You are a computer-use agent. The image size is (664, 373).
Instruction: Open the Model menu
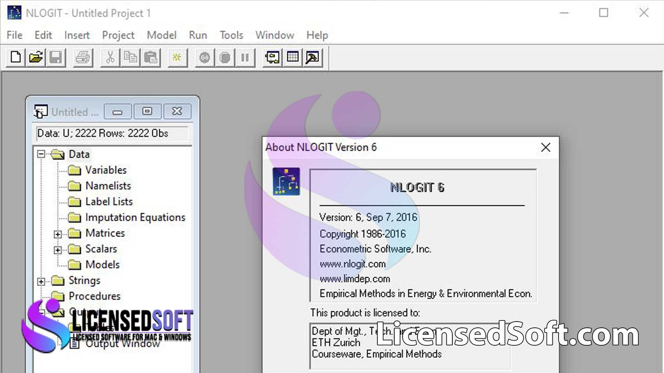(x=161, y=35)
